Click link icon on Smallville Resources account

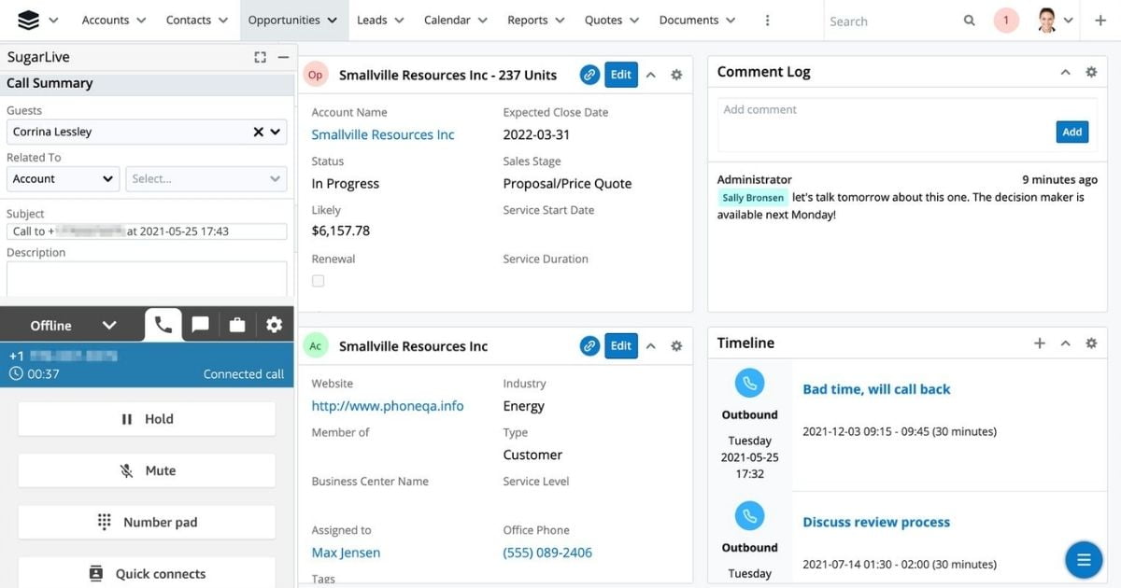tap(589, 345)
